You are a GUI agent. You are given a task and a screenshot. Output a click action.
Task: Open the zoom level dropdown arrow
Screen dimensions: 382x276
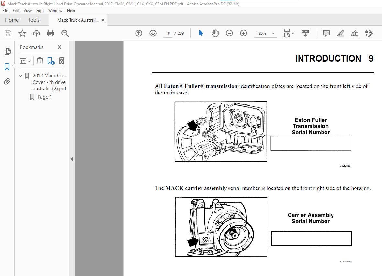point(273,33)
